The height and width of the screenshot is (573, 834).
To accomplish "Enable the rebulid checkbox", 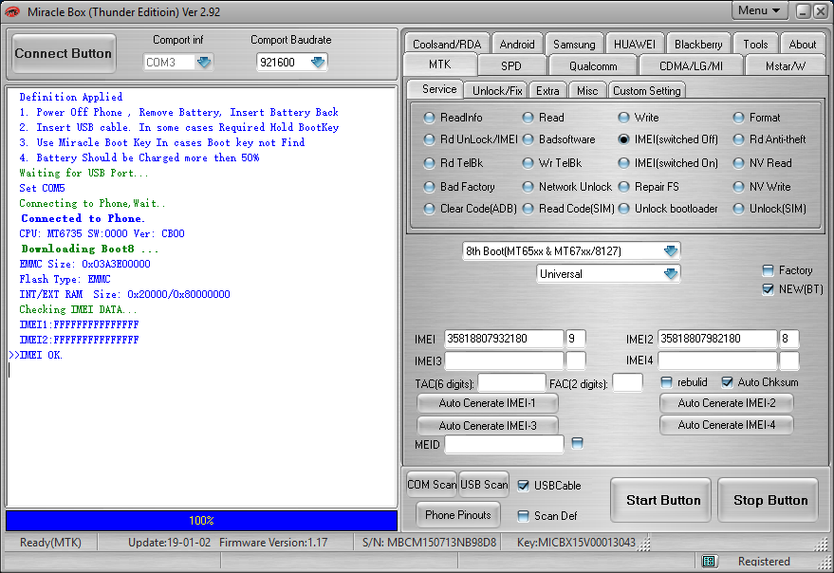I will point(666,382).
